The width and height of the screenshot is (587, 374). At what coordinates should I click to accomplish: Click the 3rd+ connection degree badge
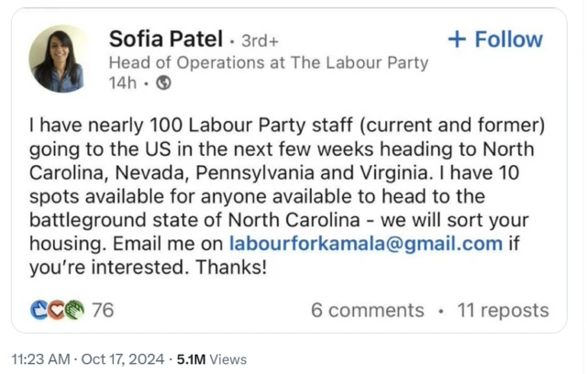261,40
